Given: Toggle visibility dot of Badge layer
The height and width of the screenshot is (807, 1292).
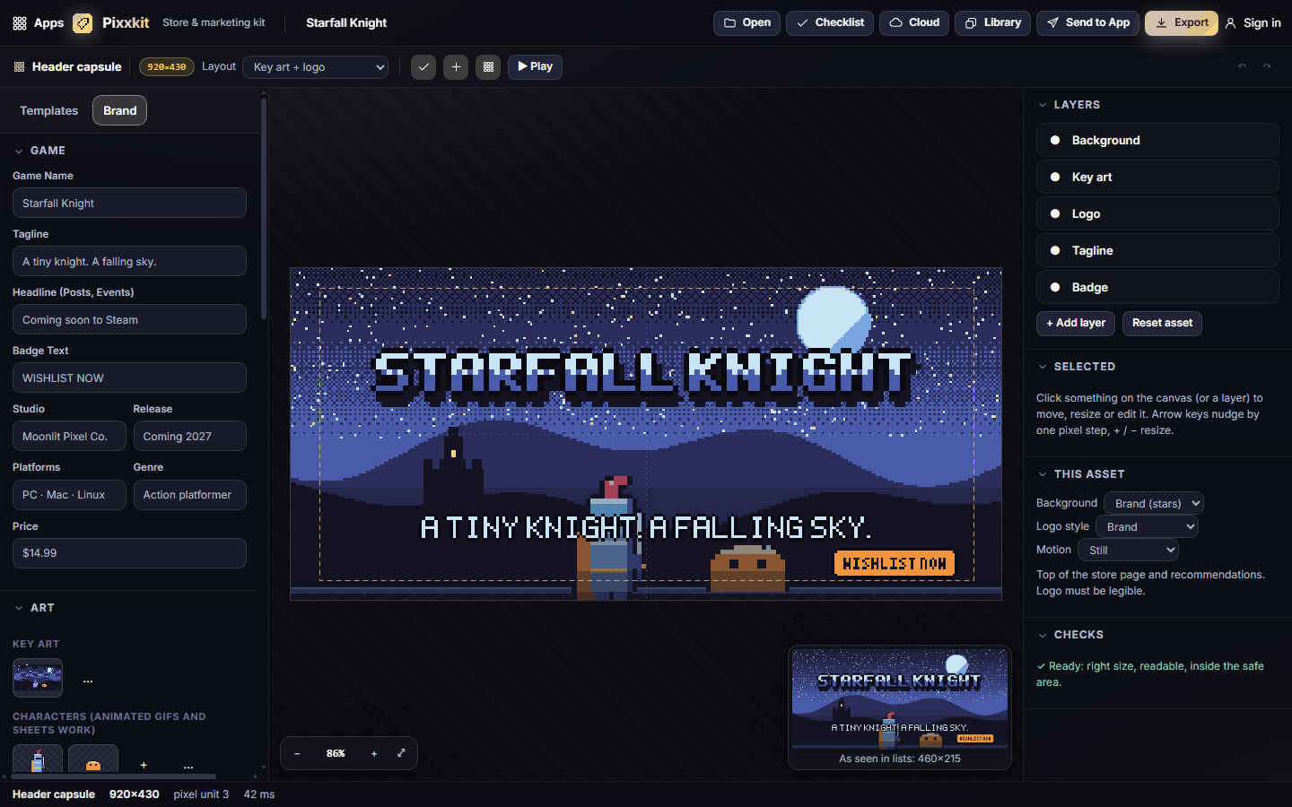Looking at the screenshot, I should tap(1055, 287).
